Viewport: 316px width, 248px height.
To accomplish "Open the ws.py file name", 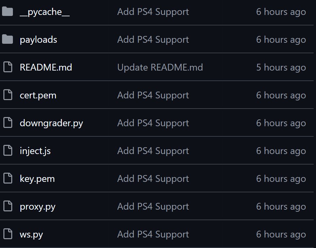I will click(x=31, y=234).
